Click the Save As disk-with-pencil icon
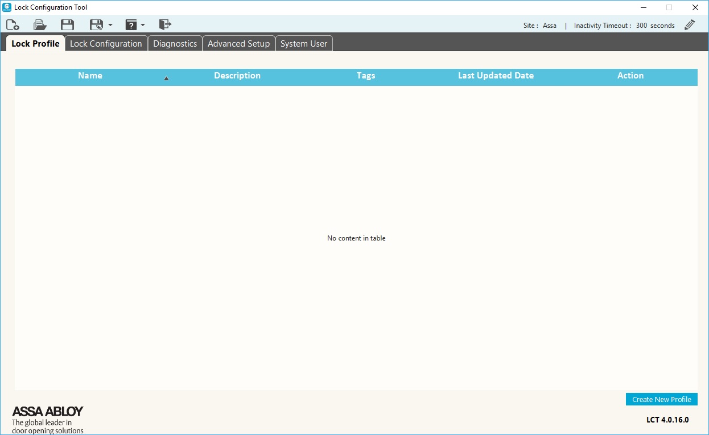709x435 pixels. [96, 24]
